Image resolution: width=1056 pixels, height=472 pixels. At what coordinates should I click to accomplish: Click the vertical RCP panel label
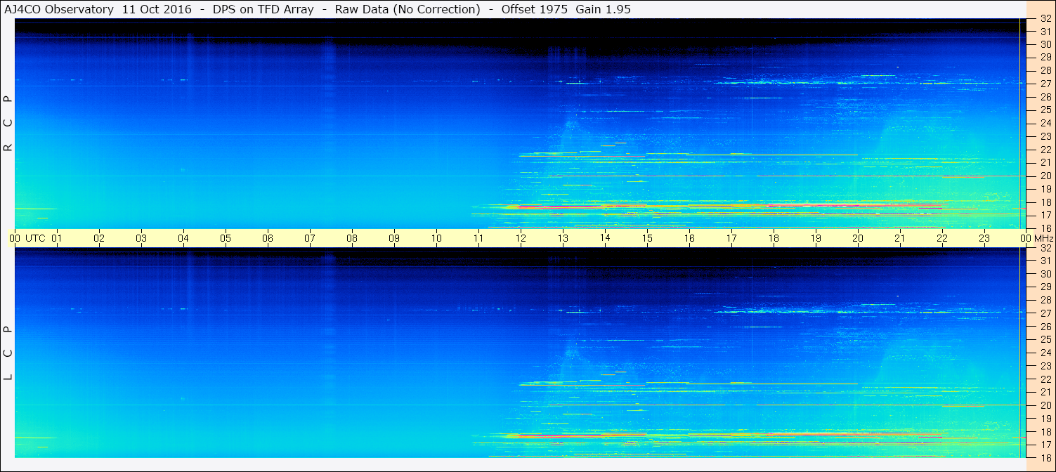[x=8, y=124]
